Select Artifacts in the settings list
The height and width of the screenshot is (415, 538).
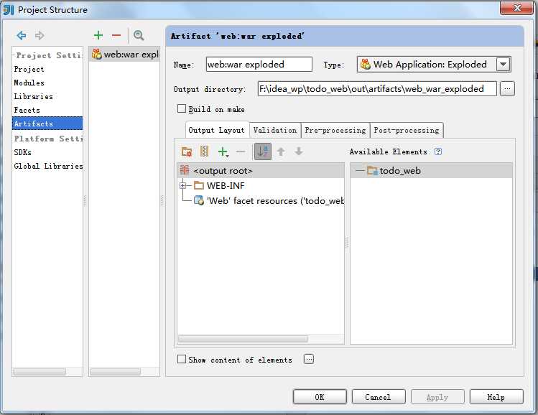(x=47, y=123)
